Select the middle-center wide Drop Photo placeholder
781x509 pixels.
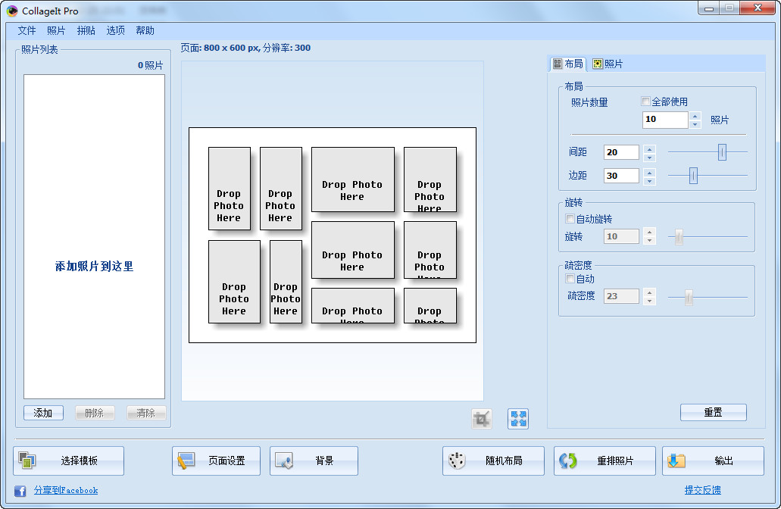point(353,250)
